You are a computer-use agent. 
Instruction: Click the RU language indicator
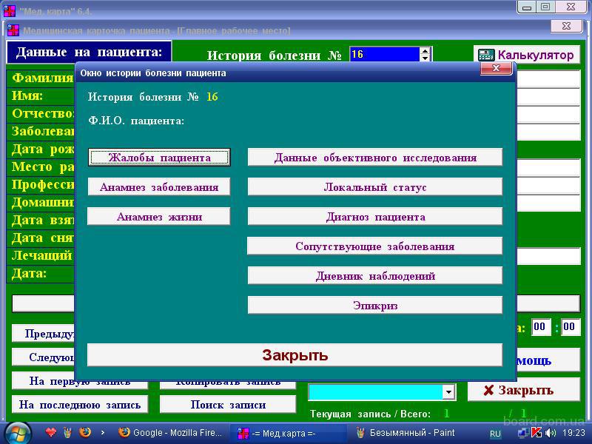coord(495,432)
